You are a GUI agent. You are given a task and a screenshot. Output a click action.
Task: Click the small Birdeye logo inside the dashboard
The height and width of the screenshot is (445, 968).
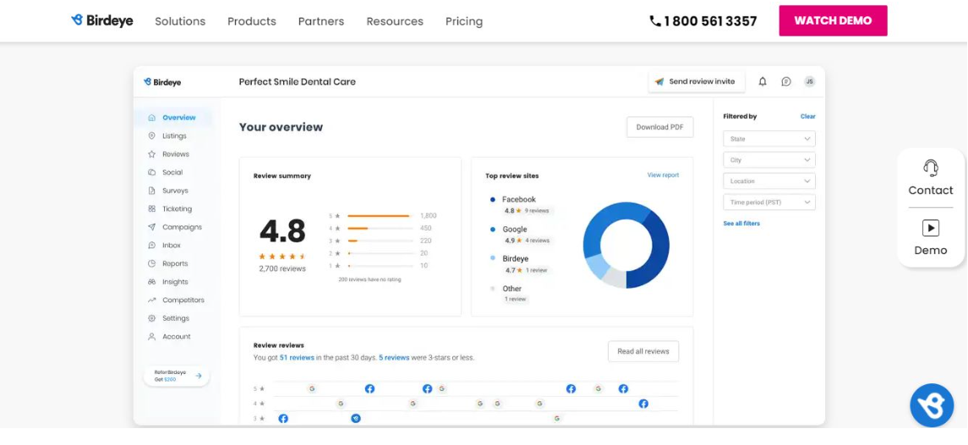coord(162,82)
